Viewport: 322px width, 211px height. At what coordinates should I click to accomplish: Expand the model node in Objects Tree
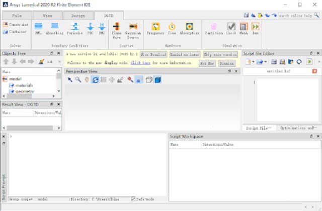click(5, 79)
